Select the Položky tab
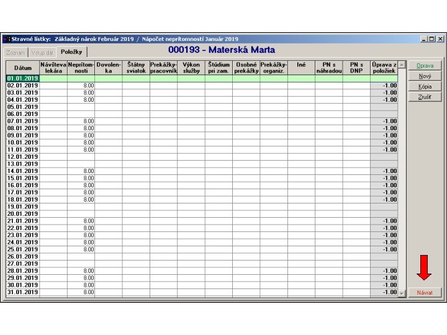The height and width of the screenshot is (335, 447). click(x=71, y=52)
